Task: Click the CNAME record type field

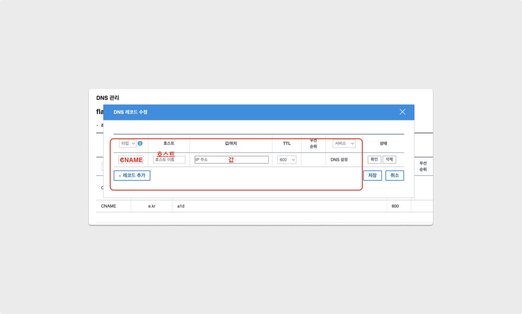Action: click(x=131, y=160)
